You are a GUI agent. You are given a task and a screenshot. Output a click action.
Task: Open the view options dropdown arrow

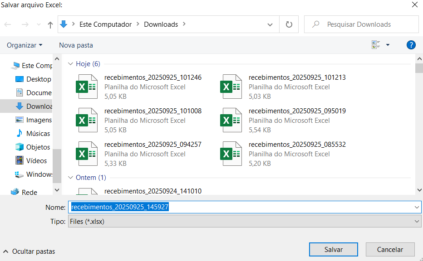(388, 45)
